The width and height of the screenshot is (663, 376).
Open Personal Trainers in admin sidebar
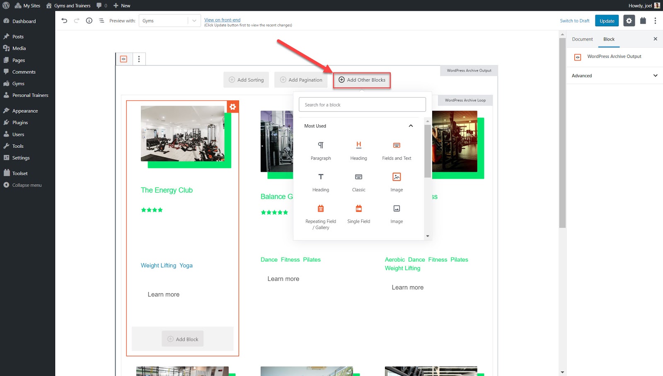pyautogui.click(x=30, y=95)
